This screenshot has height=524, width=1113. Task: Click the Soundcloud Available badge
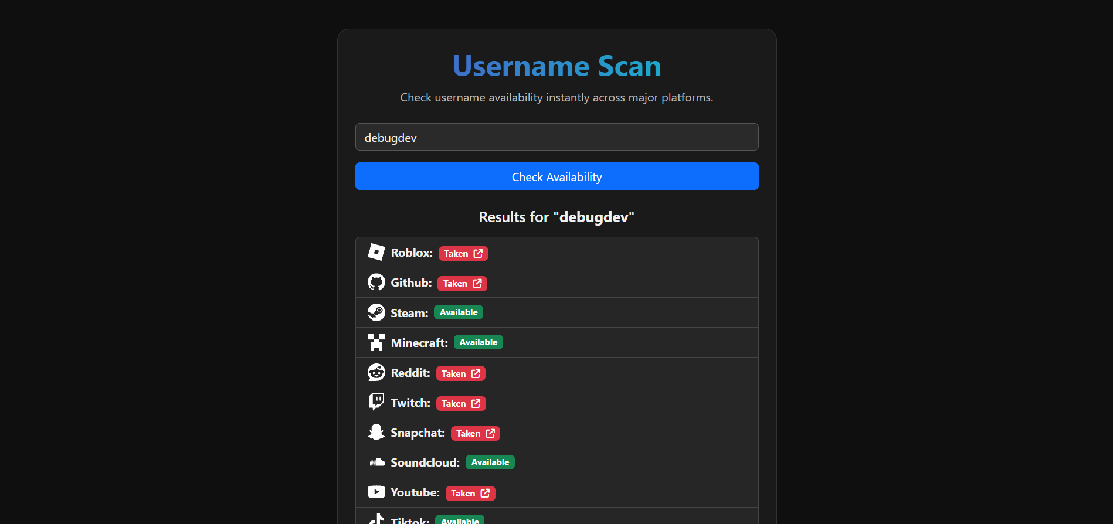[490, 462]
